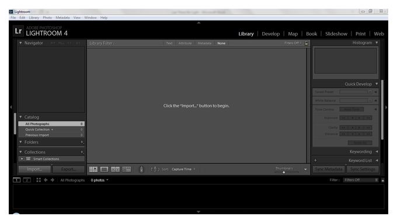Screen dimensions: 397x223
Task: Open the Edit menu
Action: 22,18
